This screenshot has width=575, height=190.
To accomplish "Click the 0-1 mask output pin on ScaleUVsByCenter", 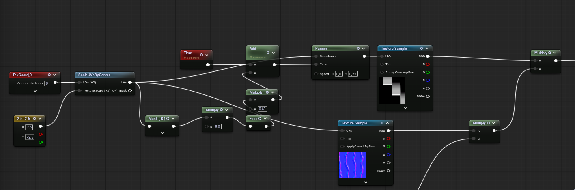I will [x=130, y=91].
